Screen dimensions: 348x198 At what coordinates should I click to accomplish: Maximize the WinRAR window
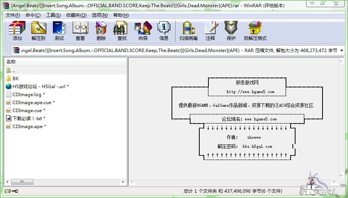point(323,3)
